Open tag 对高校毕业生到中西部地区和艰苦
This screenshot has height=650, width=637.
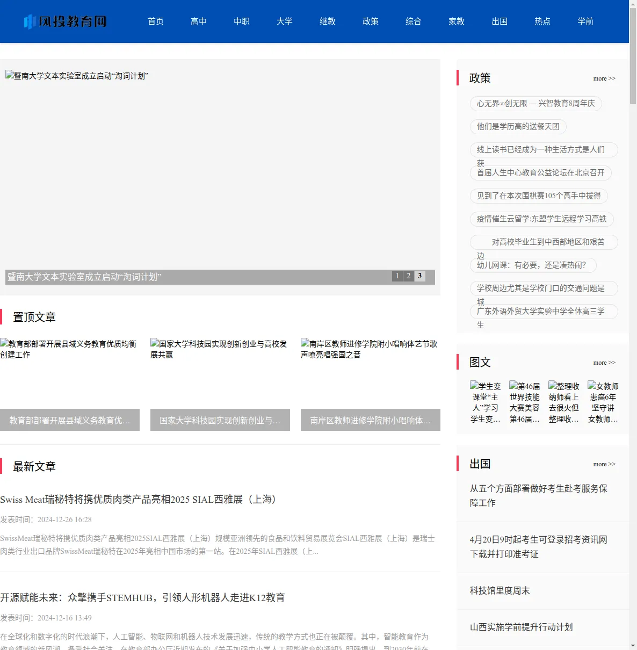point(544,242)
